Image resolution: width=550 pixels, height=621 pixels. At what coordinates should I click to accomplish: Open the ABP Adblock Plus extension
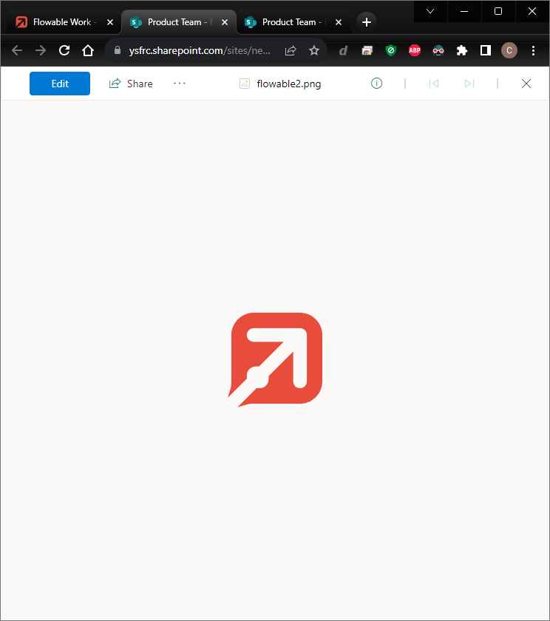point(415,50)
